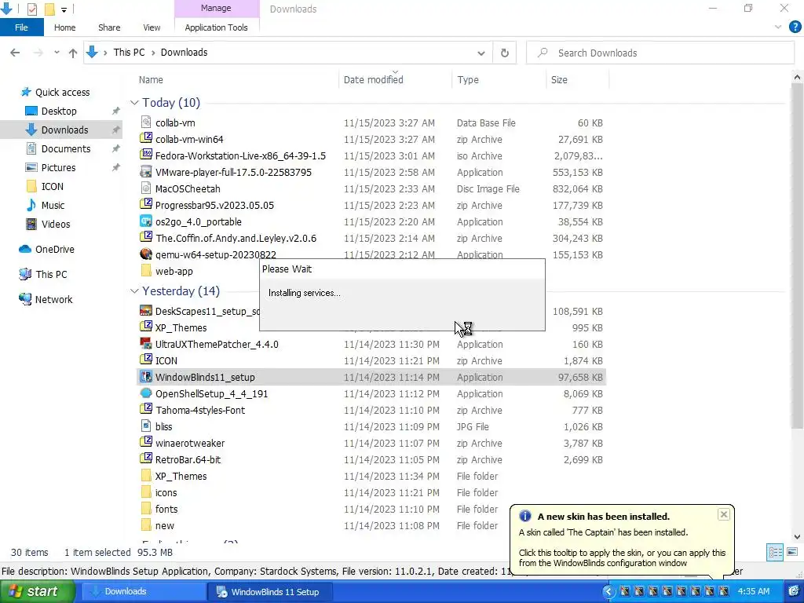Select the web-app folder icon
804x603 pixels.
click(146, 271)
